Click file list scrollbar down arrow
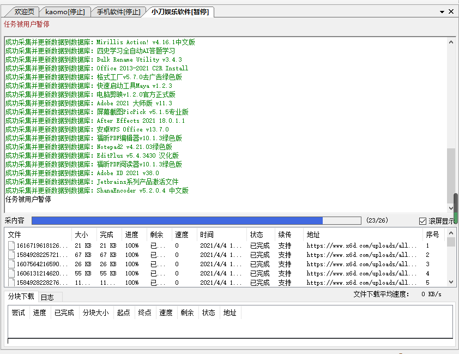 tap(451, 282)
